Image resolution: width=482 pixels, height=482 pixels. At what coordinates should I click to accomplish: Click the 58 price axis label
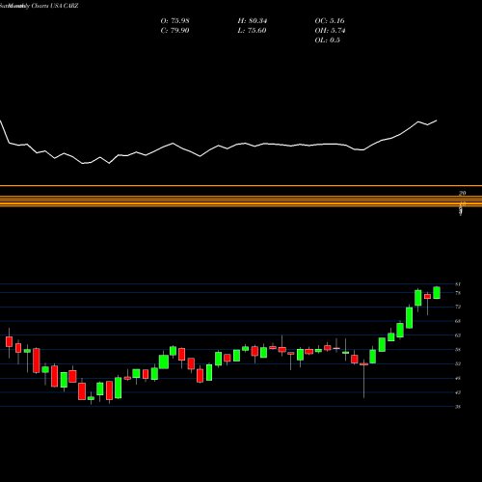coord(458,350)
